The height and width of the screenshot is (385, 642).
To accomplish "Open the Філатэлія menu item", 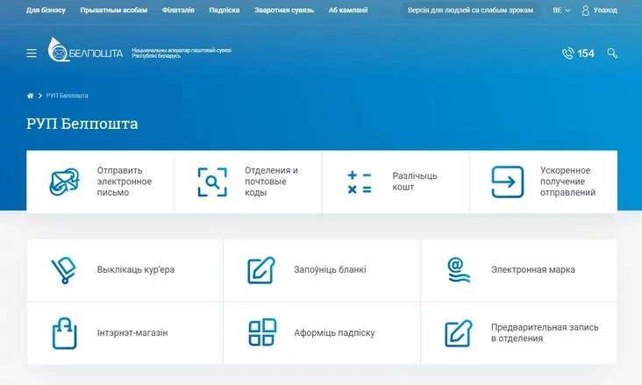I will (178, 10).
